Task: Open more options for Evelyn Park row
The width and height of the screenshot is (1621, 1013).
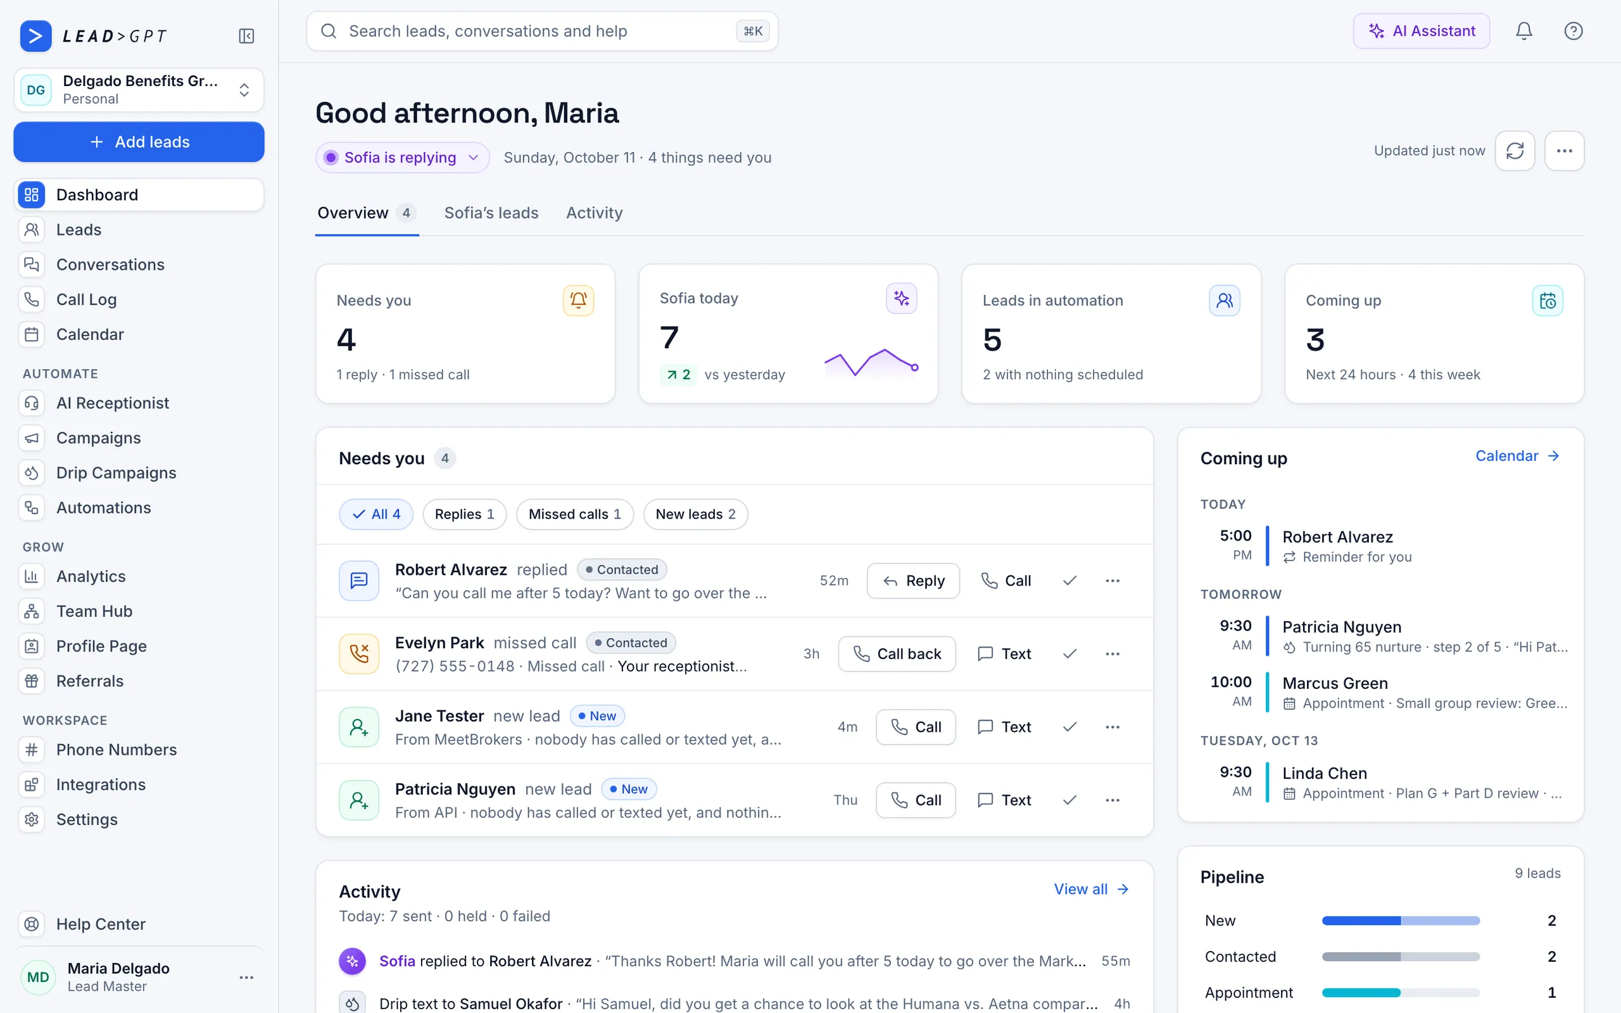Action: point(1113,654)
